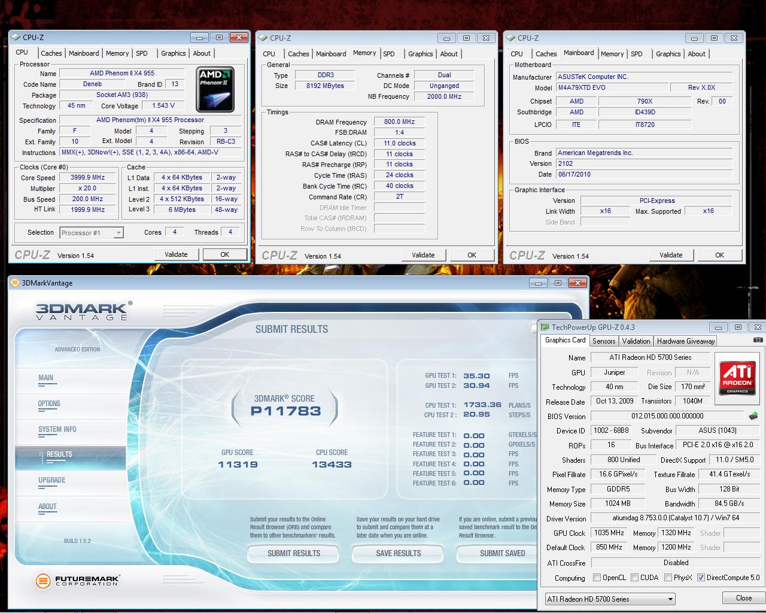
Task: Click the CPU-Z icon in the Mainboard window title bar
Action: (x=510, y=38)
